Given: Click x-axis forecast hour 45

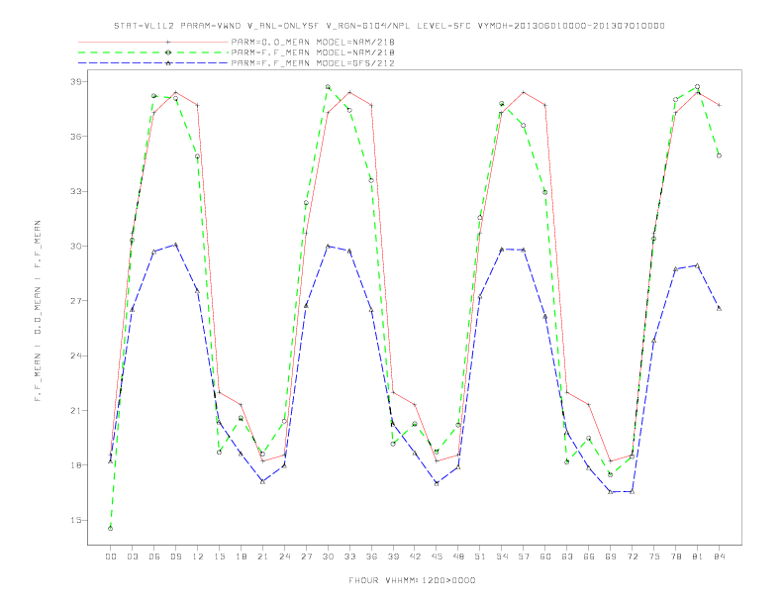Looking at the screenshot, I should [437, 556].
